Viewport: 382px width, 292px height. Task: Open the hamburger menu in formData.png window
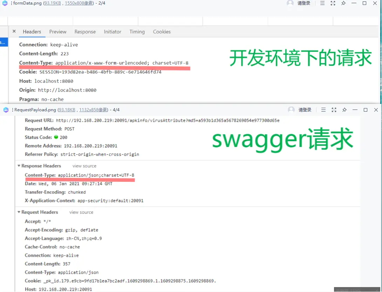click(x=322, y=3)
